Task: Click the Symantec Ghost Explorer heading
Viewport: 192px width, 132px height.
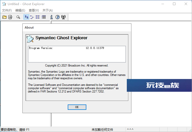Action: coord(61,38)
